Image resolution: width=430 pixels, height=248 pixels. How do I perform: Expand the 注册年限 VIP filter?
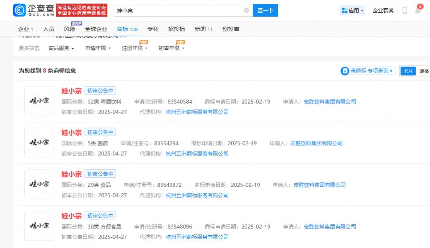[x=135, y=48]
